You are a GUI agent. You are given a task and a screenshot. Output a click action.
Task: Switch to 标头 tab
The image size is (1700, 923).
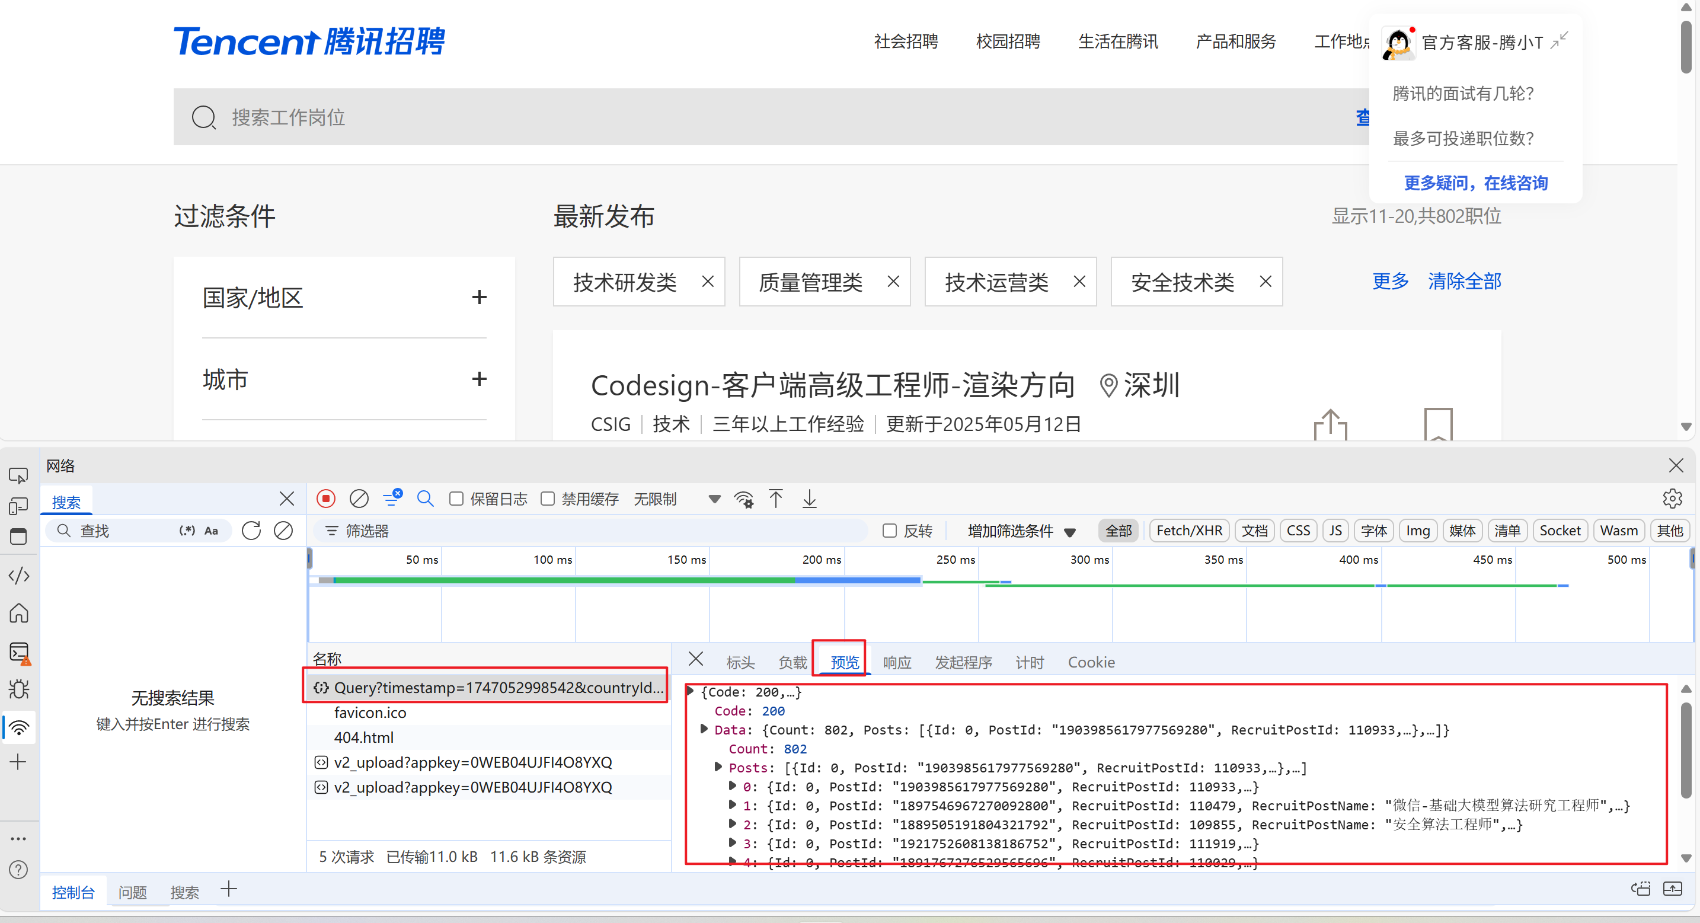pyautogui.click(x=740, y=662)
